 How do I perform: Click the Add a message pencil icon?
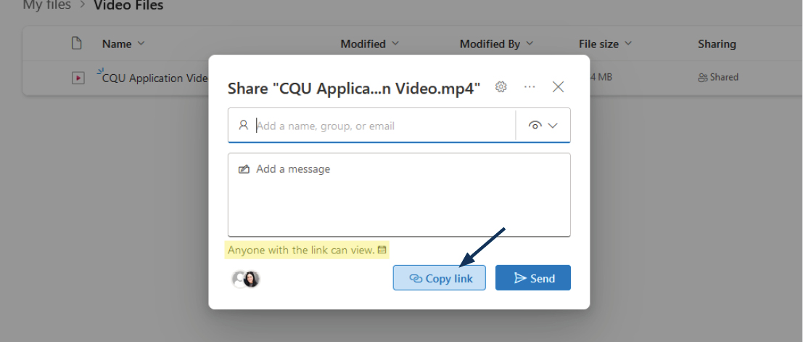pyautogui.click(x=244, y=169)
